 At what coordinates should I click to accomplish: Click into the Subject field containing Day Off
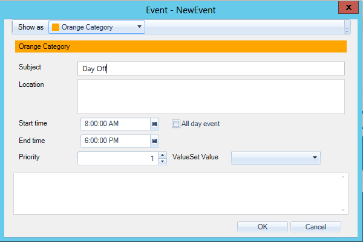pyautogui.click(x=211, y=68)
